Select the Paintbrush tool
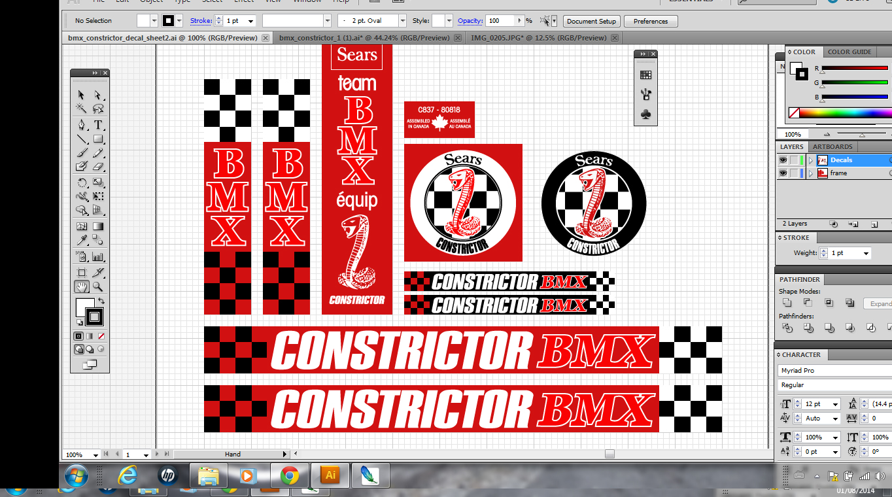 click(x=82, y=153)
